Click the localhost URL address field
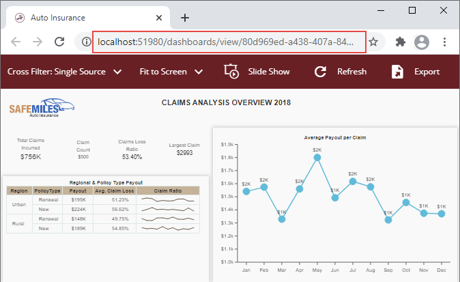460x282 pixels. [x=225, y=42]
